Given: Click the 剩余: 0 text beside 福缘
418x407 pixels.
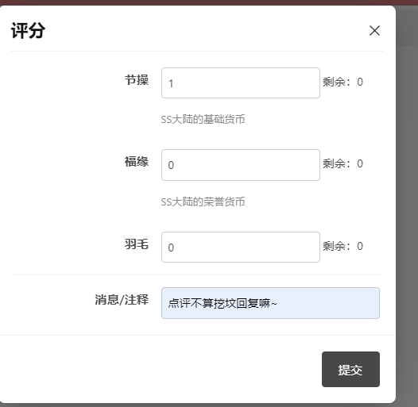Looking at the screenshot, I should [343, 163].
